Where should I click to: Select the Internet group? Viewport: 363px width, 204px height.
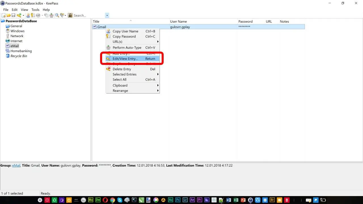[16, 41]
